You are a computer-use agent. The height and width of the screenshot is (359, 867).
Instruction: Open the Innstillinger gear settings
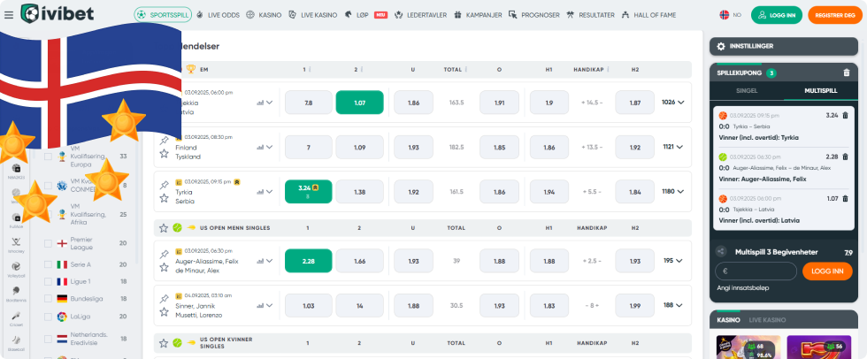coord(721,46)
